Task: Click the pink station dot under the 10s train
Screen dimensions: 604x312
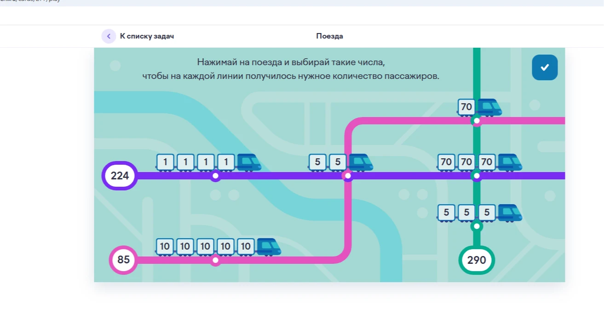Action: (215, 260)
